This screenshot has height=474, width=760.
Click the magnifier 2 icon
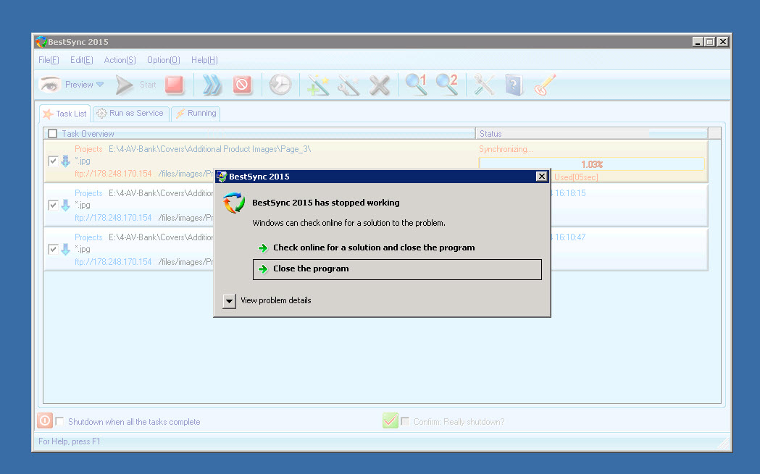(x=447, y=84)
